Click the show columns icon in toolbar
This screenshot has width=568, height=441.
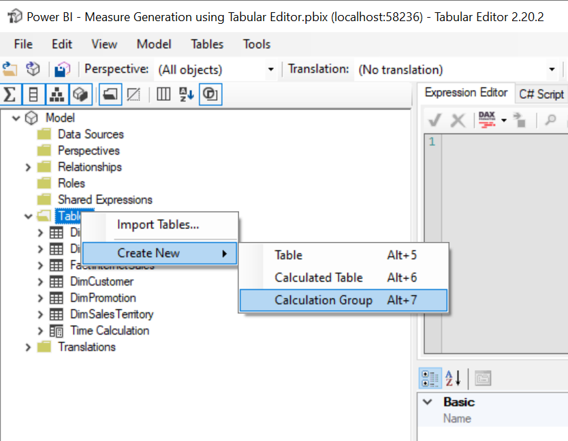[x=33, y=94]
